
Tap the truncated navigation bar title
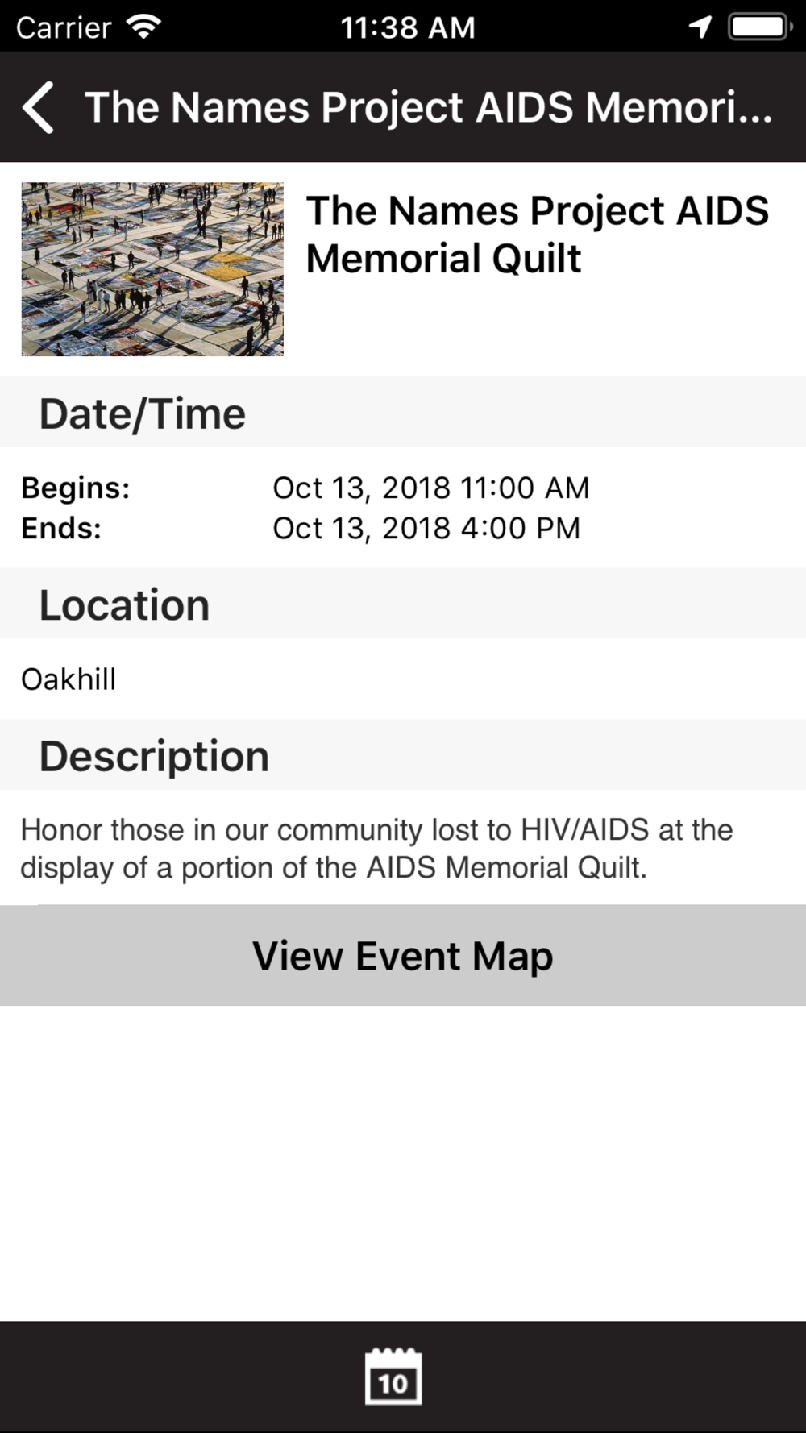click(429, 107)
